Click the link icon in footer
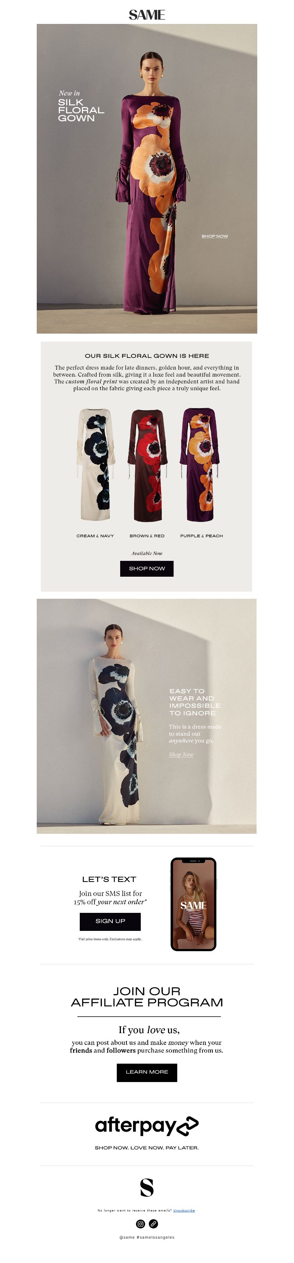 [x=153, y=1224]
